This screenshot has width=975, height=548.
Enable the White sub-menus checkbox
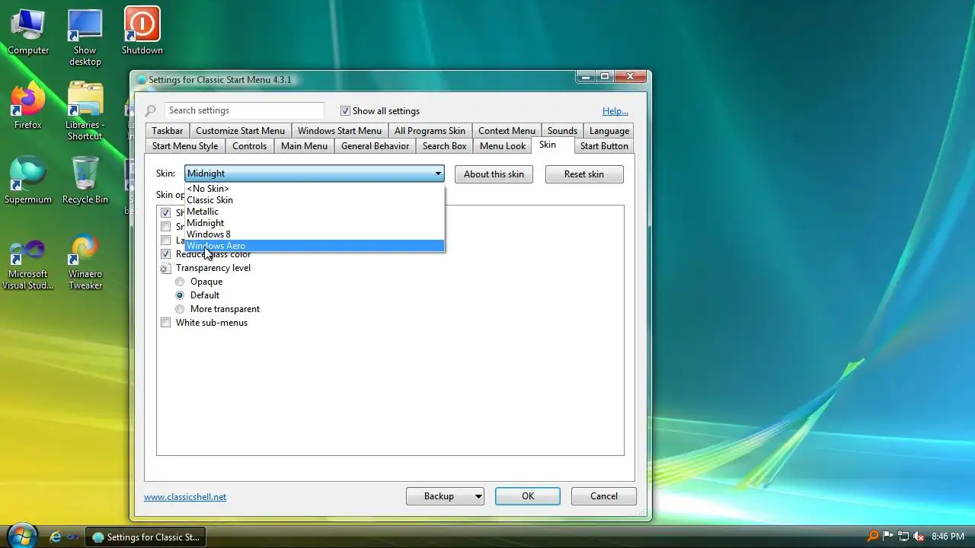point(165,323)
